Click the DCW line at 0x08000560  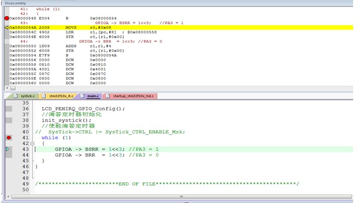[58, 83]
